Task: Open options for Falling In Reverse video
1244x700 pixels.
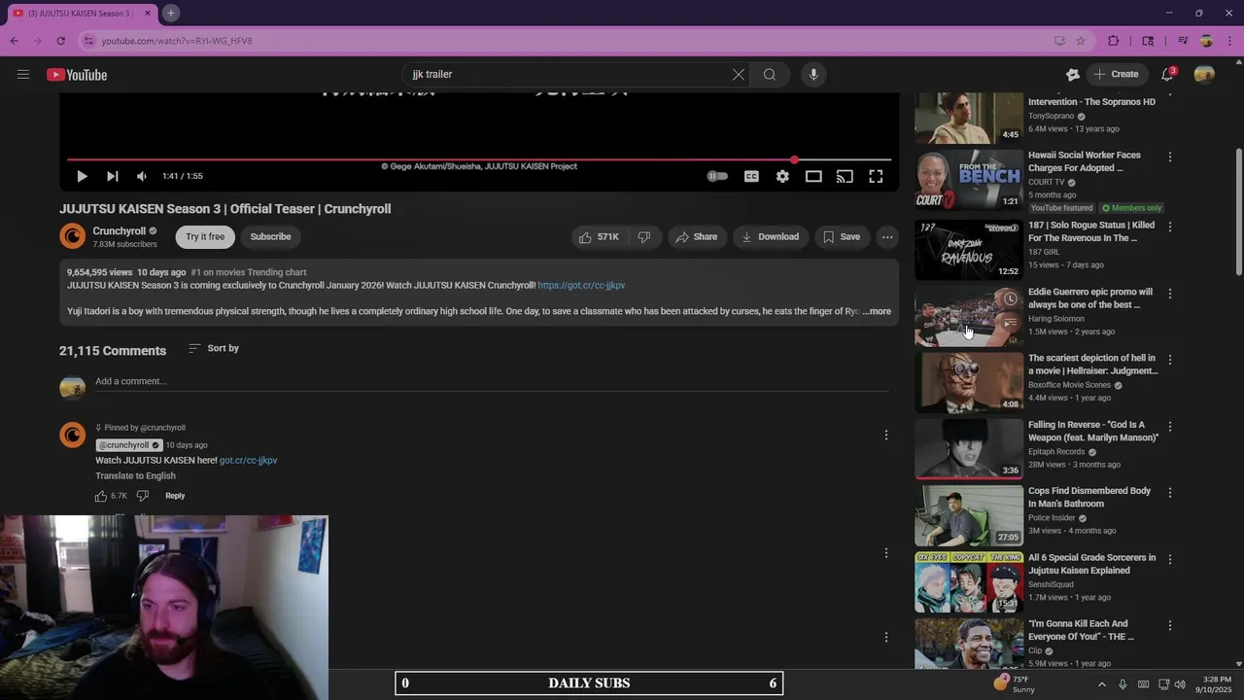Action: (x=1170, y=427)
